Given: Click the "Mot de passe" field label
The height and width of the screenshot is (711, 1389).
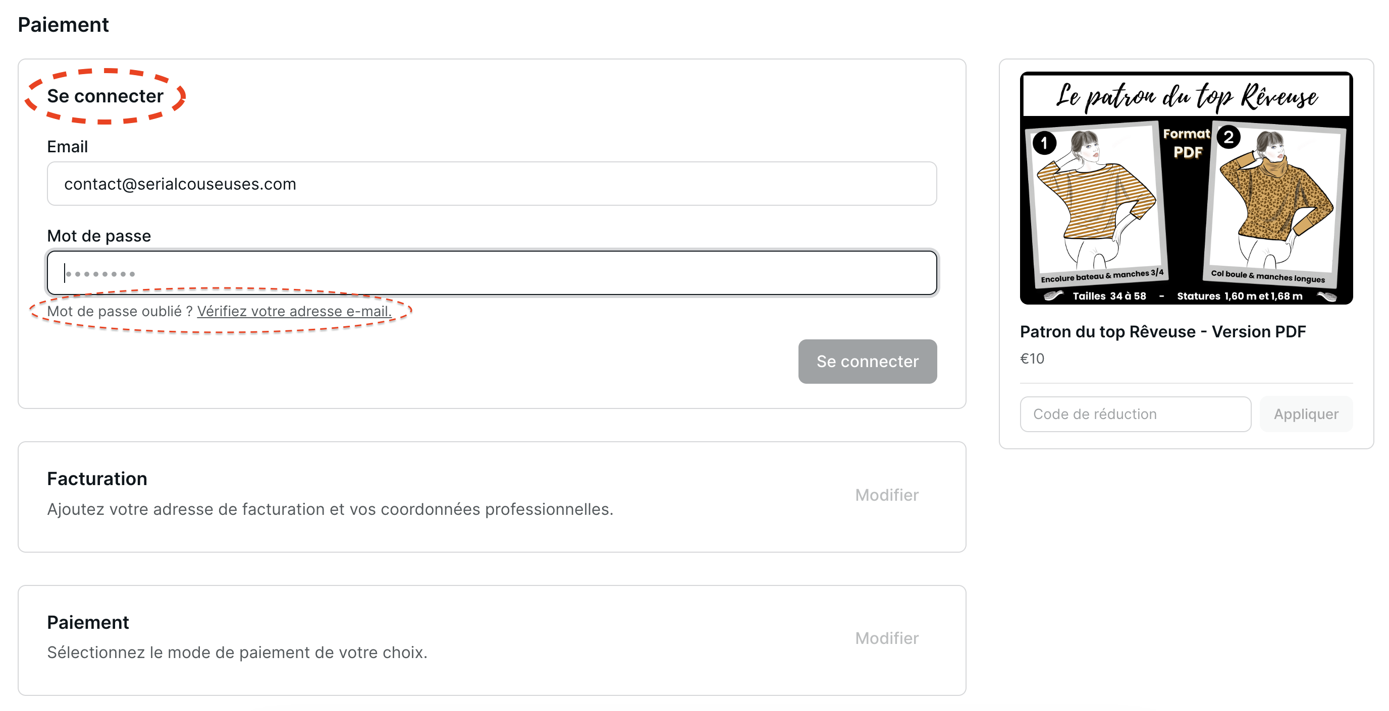Looking at the screenshot, I should [99, 236].
